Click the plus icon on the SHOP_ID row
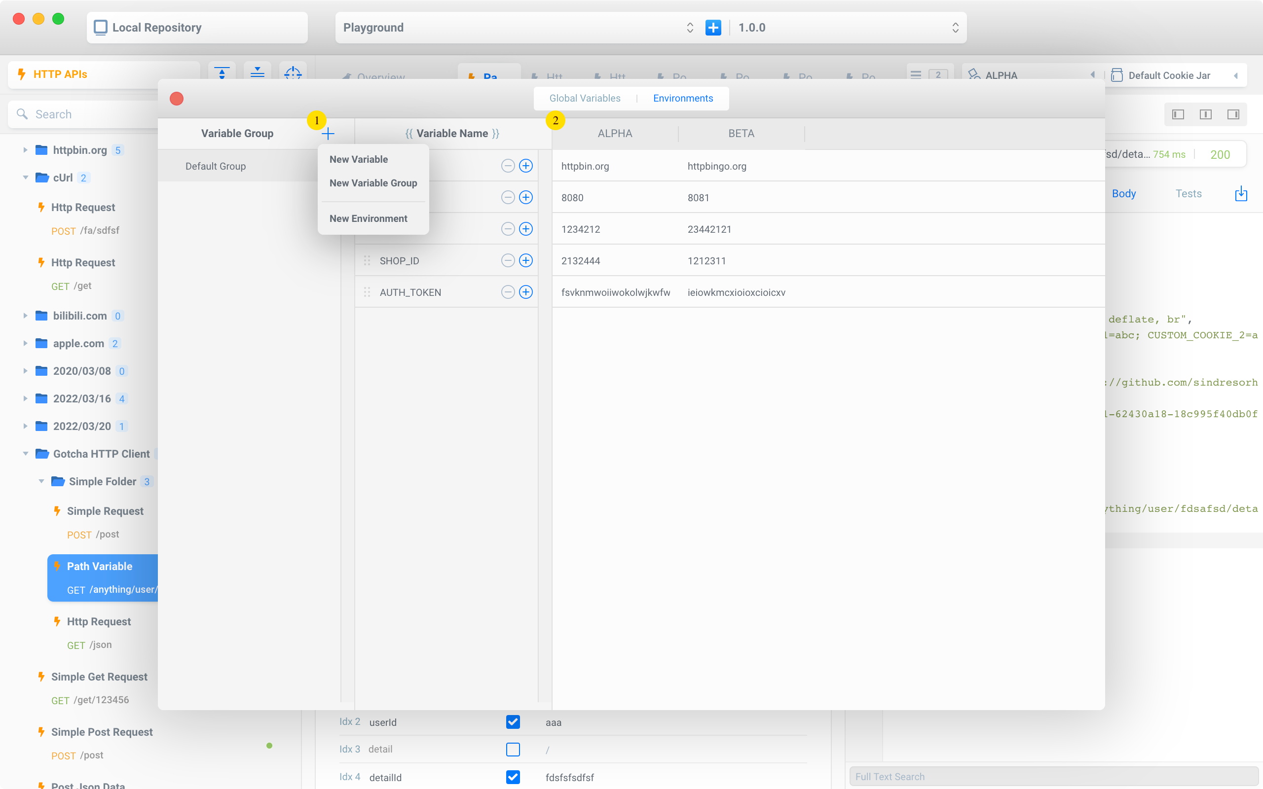This screenshot has width=1263, height=789. tap(526, 260)
